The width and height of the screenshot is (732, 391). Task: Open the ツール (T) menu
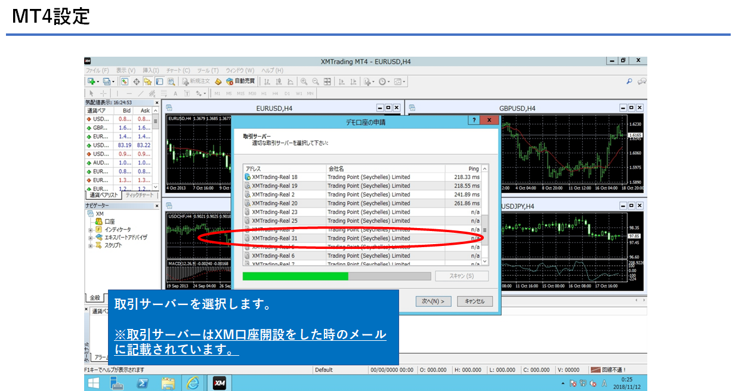208,70
